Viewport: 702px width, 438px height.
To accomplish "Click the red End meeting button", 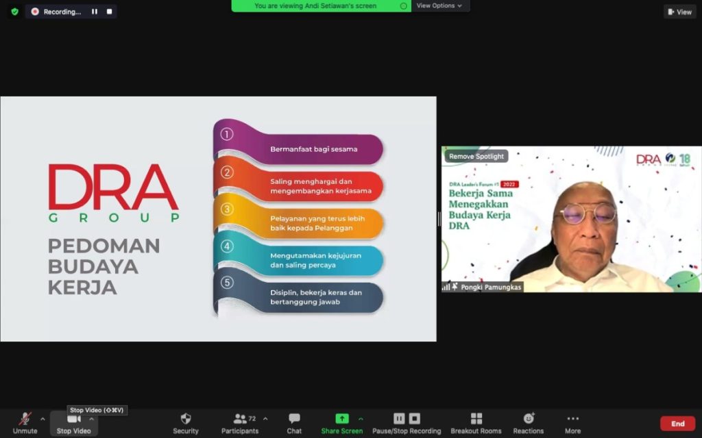I will point(677,424).
